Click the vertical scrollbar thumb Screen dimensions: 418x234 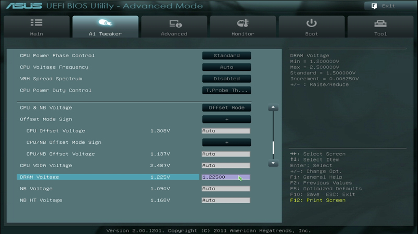click(x=273, y=147)
